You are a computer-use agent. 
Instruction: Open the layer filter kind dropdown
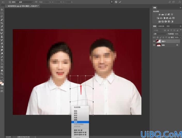point(158,30)
